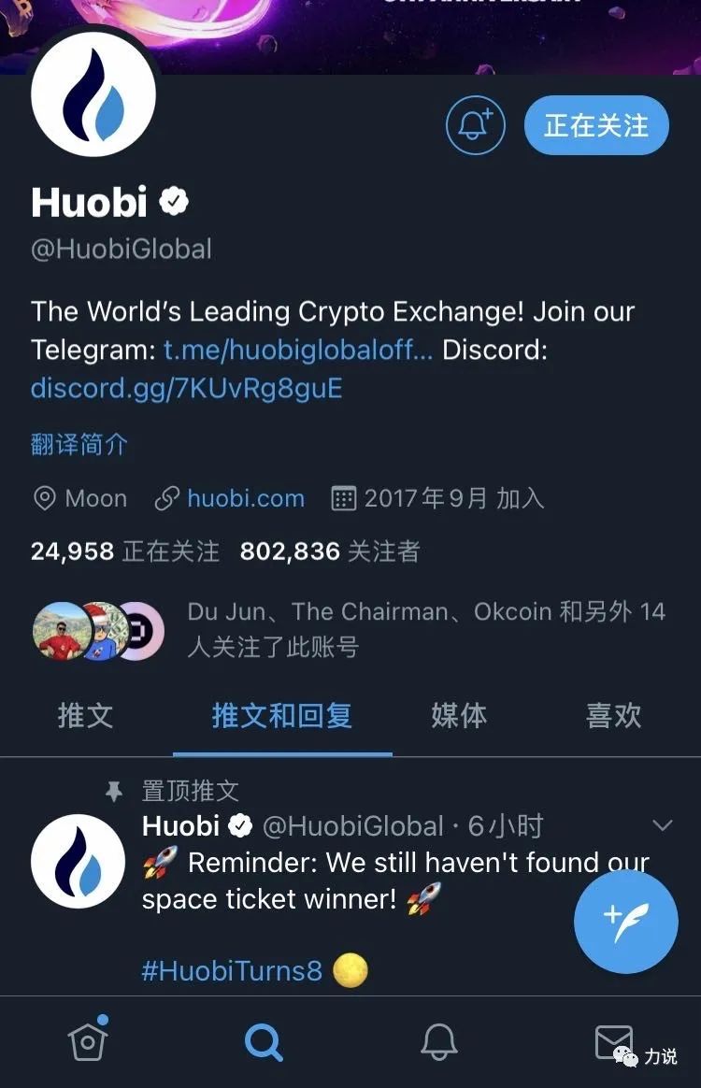Image resolution: width=701 pixels, height=1088 pixels.
Task: Open the discord.gg/7KUvRg8guE link
Action: pos(187,388)
